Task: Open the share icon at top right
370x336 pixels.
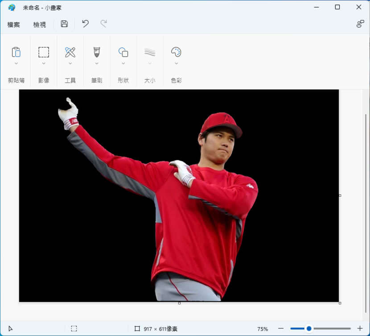Action: pos(360,24)
